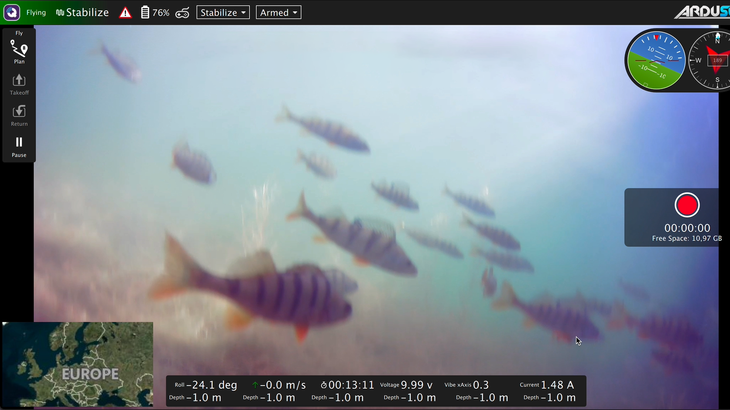Open joystick settings via gamepad icon
Screen dimensions: 730x410
pos(182,13)
